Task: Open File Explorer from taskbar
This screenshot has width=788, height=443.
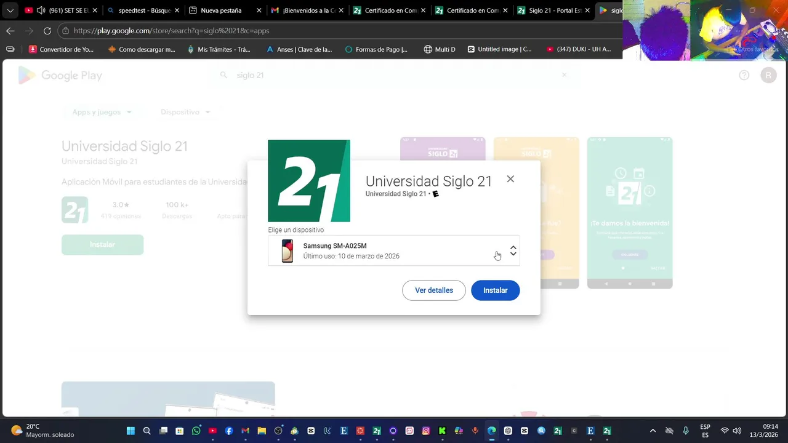Action: tap(262, 431)
